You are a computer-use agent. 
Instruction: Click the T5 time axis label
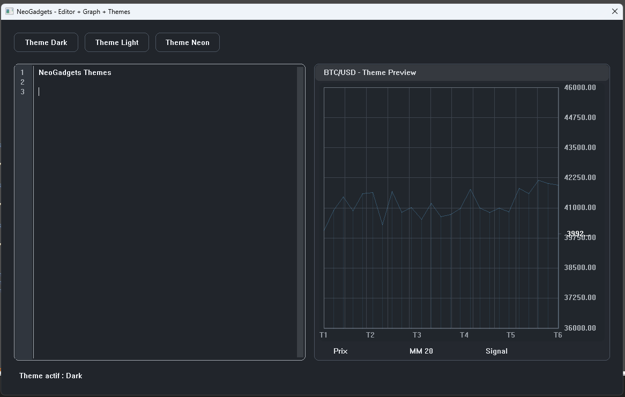click(x=511, y=335)
